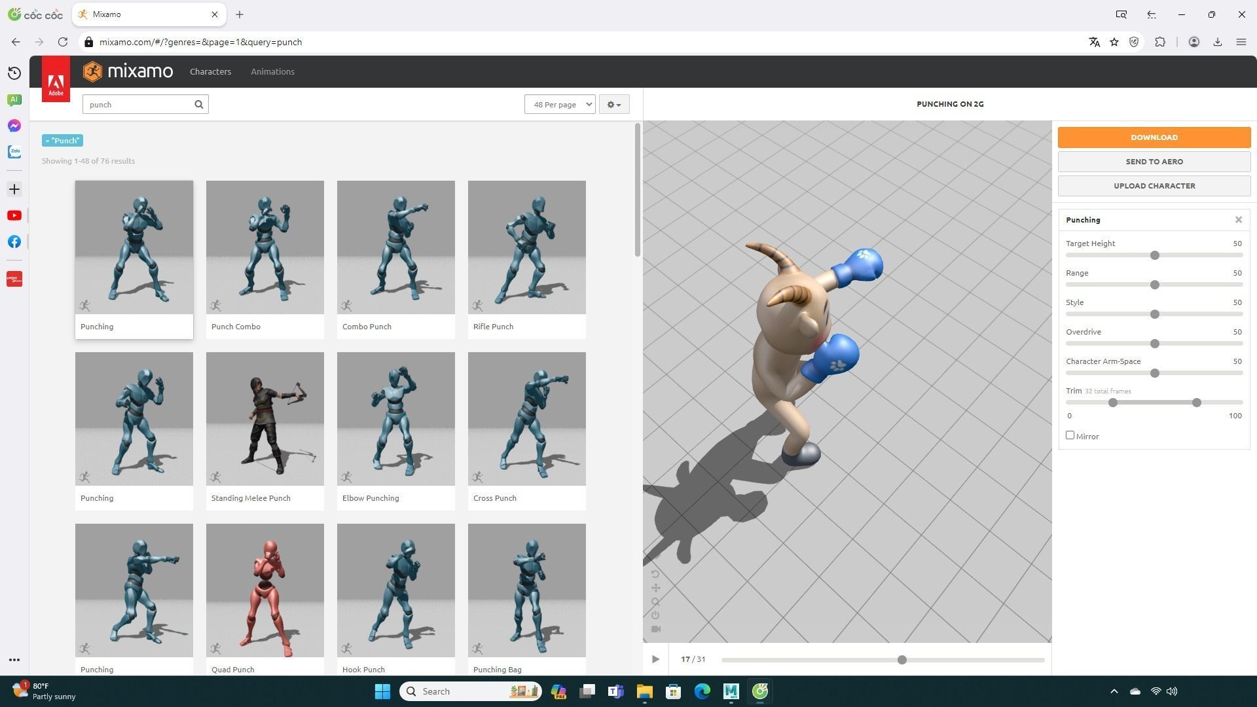This screenshot has height=707, width=1257.
Task: Adjust the Target Height slider
Action: [1155, 255]
